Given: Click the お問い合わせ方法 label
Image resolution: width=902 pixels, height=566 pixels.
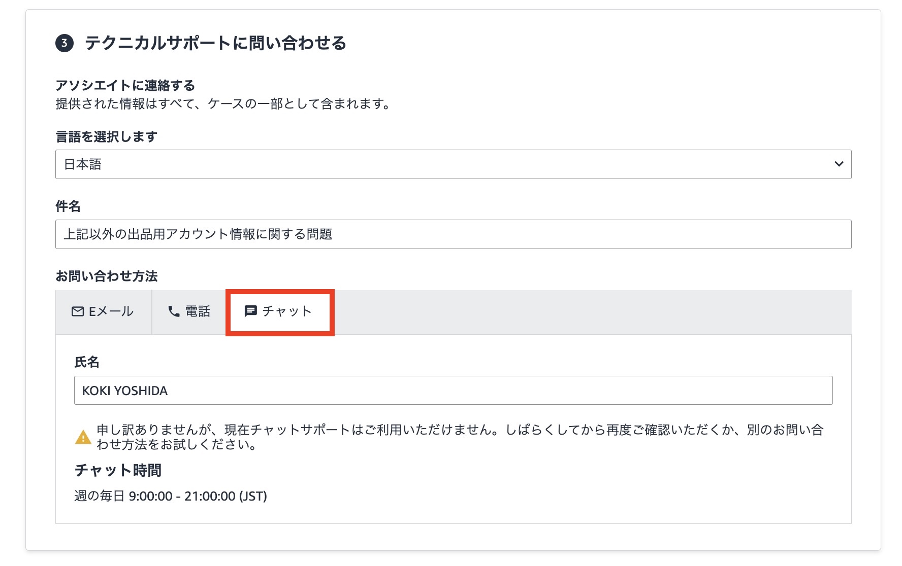Looking at the screenshot, I should pyautogui.click(x=106, y=276).
